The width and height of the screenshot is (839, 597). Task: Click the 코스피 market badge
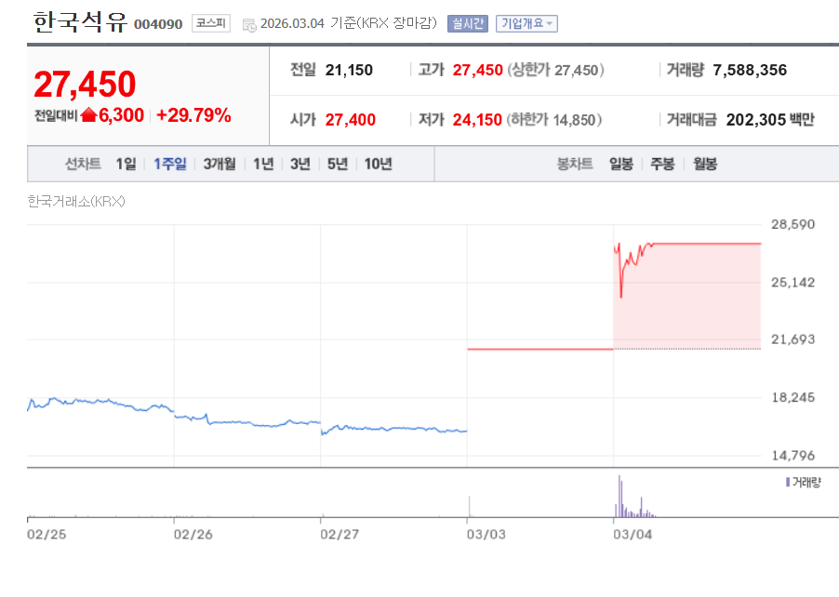pos(210,23)
